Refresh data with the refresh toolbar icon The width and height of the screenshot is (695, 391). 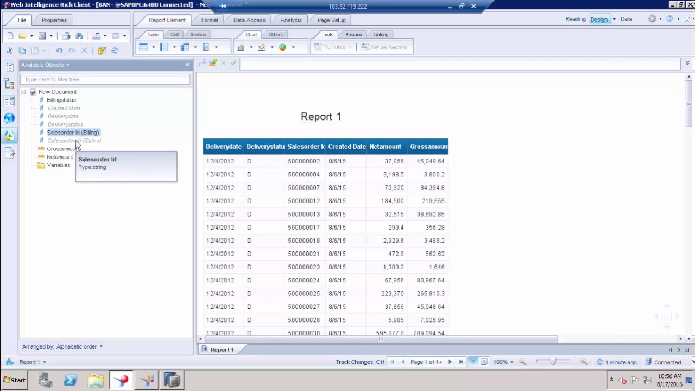115,51
